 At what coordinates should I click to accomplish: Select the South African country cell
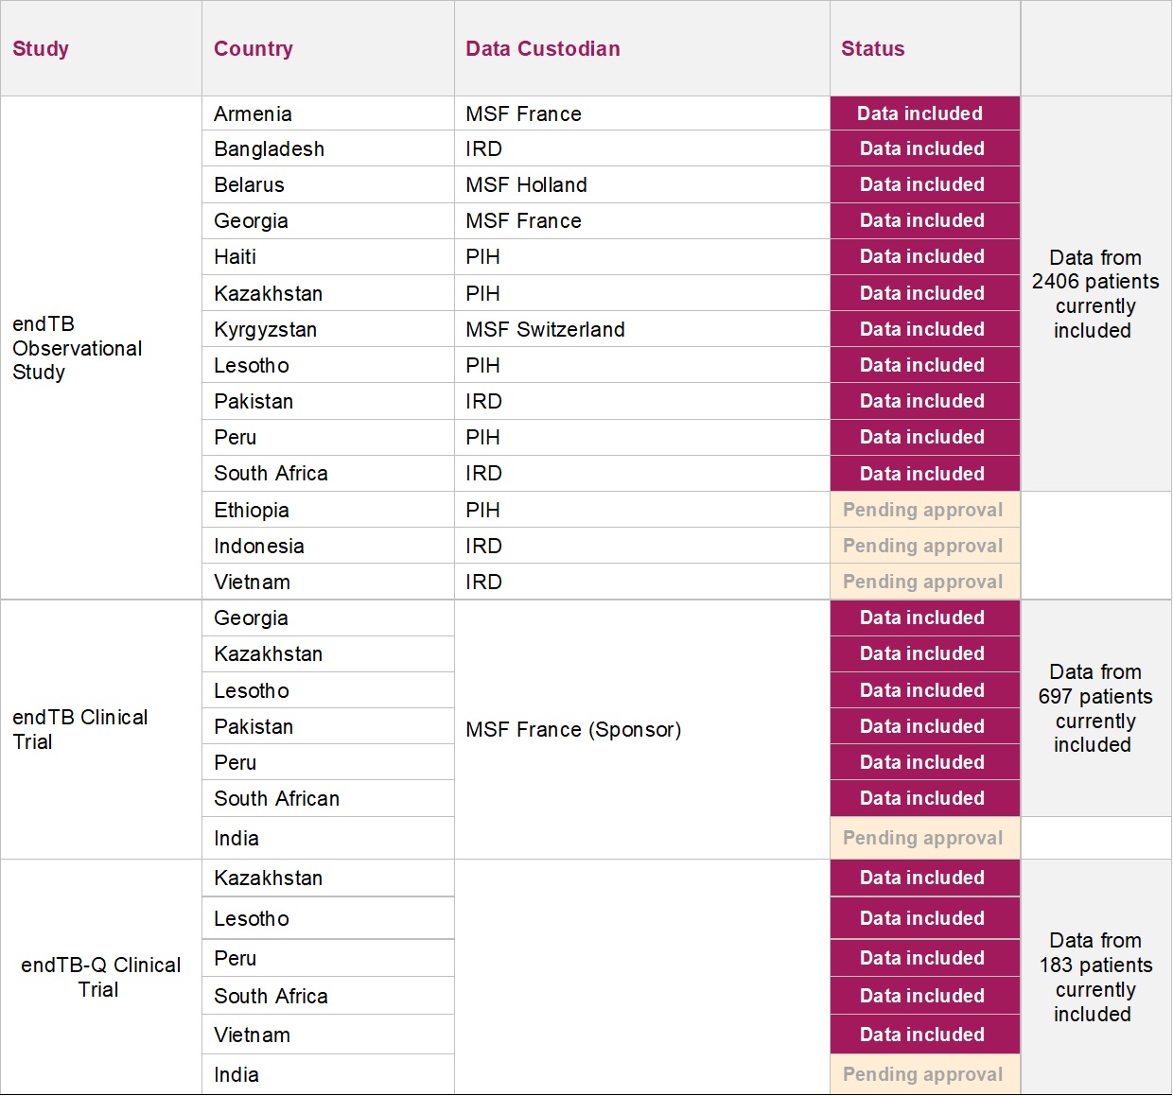click(x=277, y=799)
